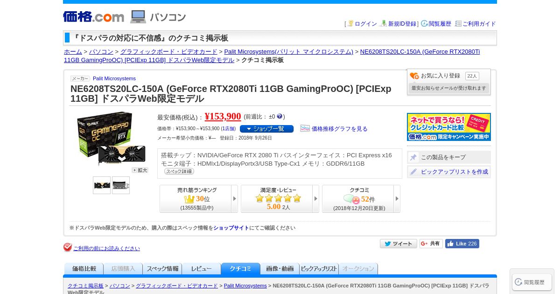Click the クチコミ掲示板 lower breadcrumb link
Viewport: 560px width, 294px height.
click(x=85, y=286)
